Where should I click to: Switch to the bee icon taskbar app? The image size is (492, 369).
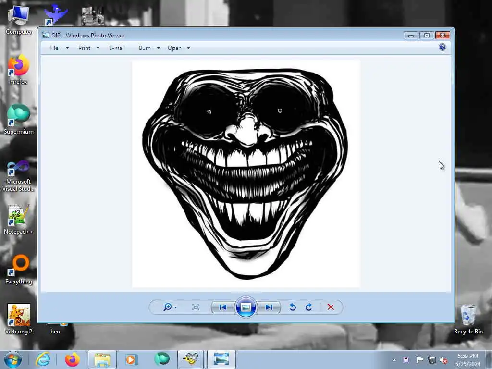[x=191, y=359]
